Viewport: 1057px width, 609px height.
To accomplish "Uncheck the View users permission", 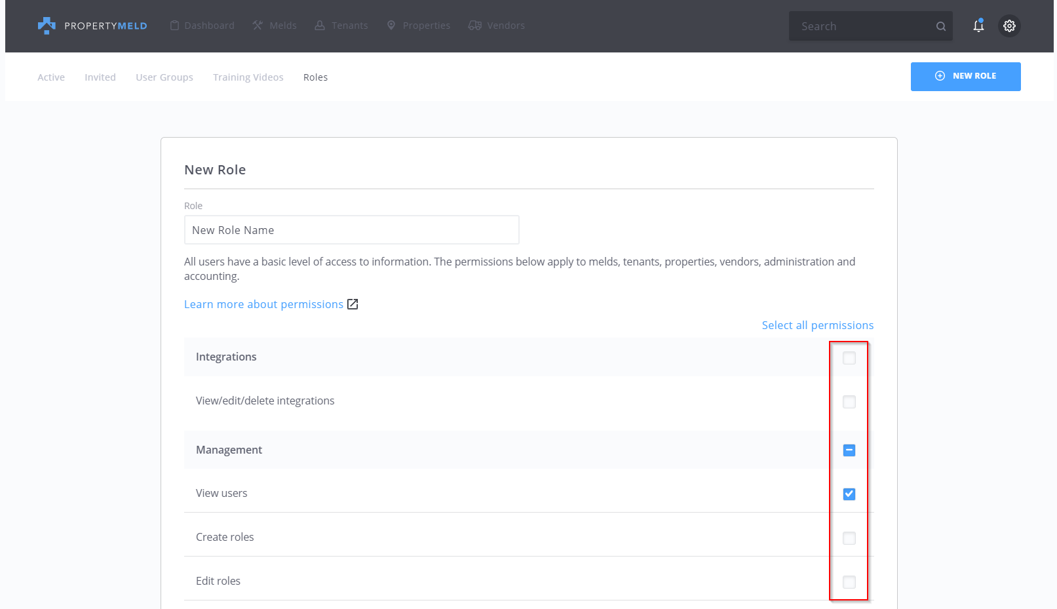I will click(x=849, y=494).
